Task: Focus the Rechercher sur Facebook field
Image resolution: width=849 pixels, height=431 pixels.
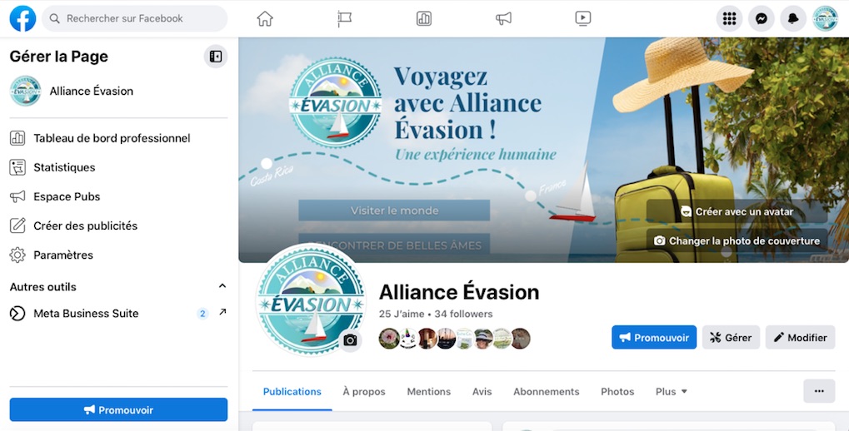Action: coord(135,18)
